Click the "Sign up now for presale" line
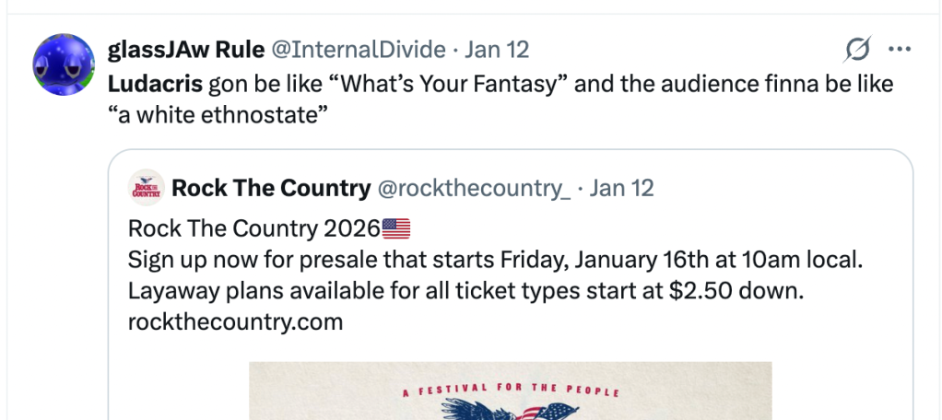942x420 pixels. pos(495,260)
